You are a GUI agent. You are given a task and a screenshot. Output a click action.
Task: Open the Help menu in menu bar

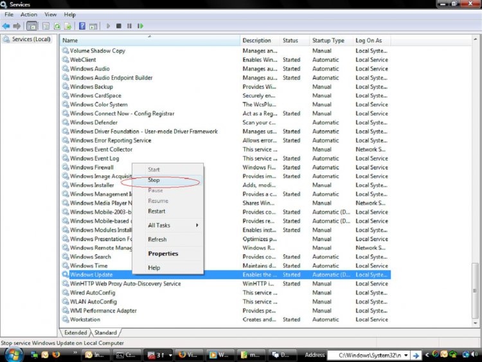pos(70,14)
